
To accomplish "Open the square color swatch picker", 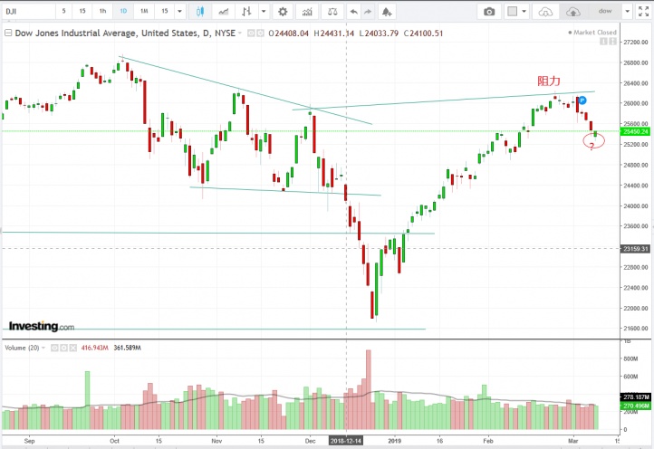I will tap(513, 12).
